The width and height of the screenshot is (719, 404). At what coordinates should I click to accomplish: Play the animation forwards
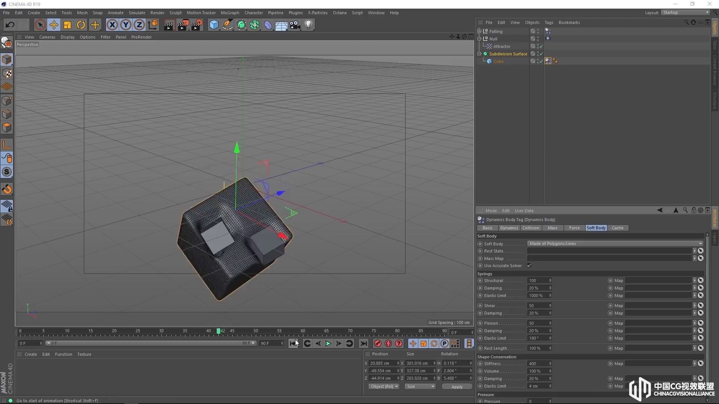328,343
